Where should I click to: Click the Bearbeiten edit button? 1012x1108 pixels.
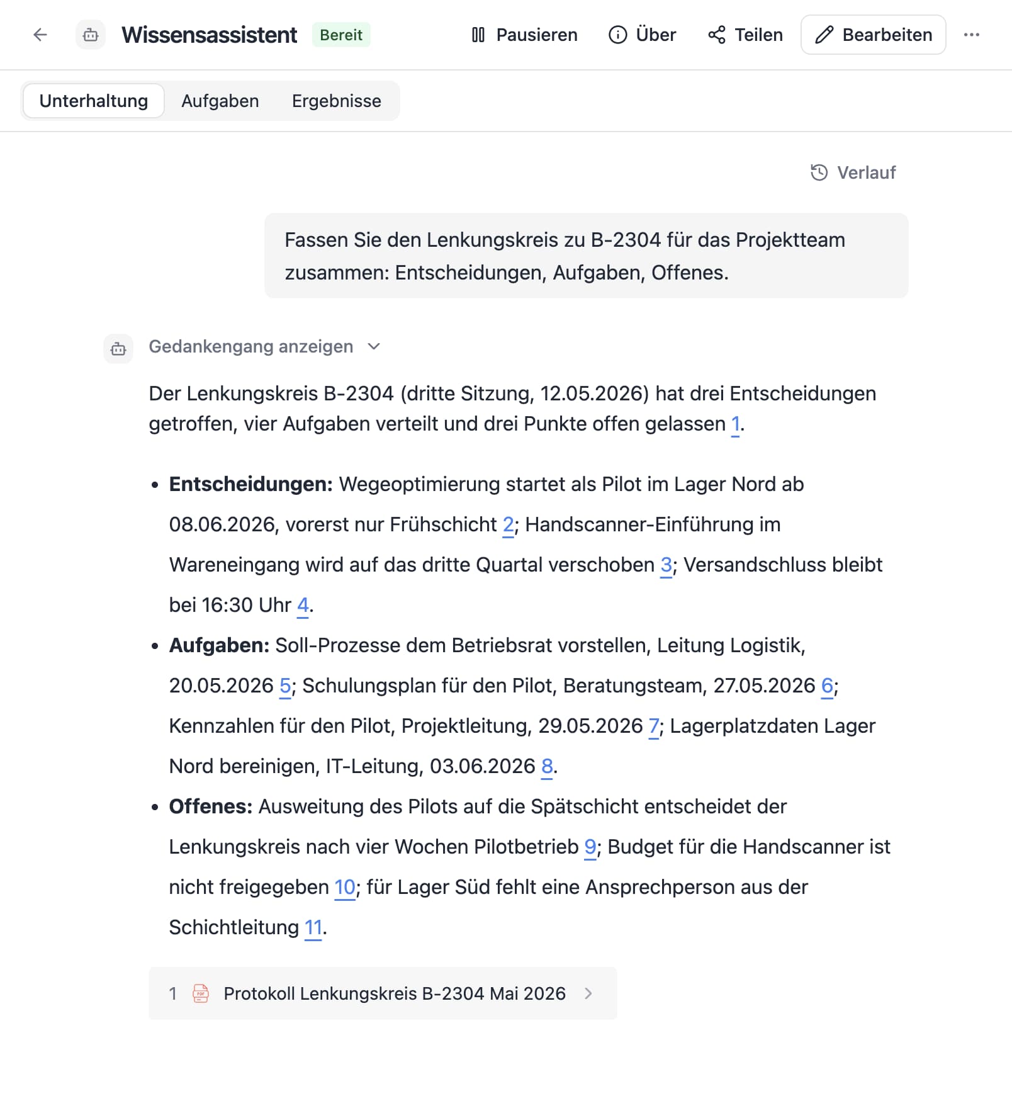pyautogui.click(x=874, y=35)
